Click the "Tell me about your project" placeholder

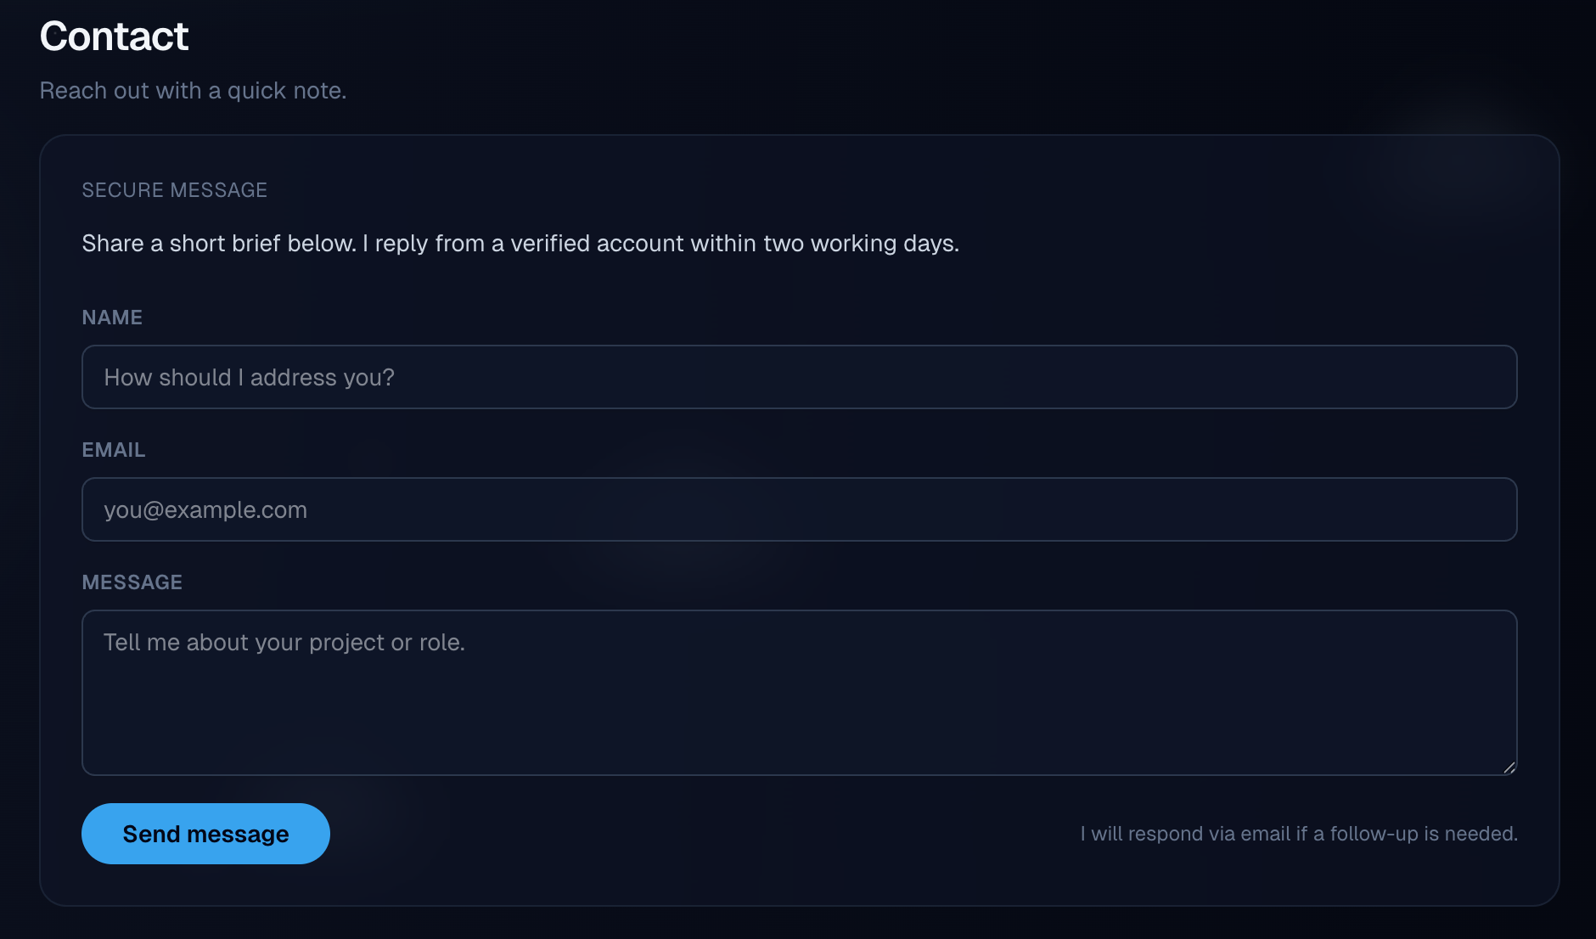[284, 643]
